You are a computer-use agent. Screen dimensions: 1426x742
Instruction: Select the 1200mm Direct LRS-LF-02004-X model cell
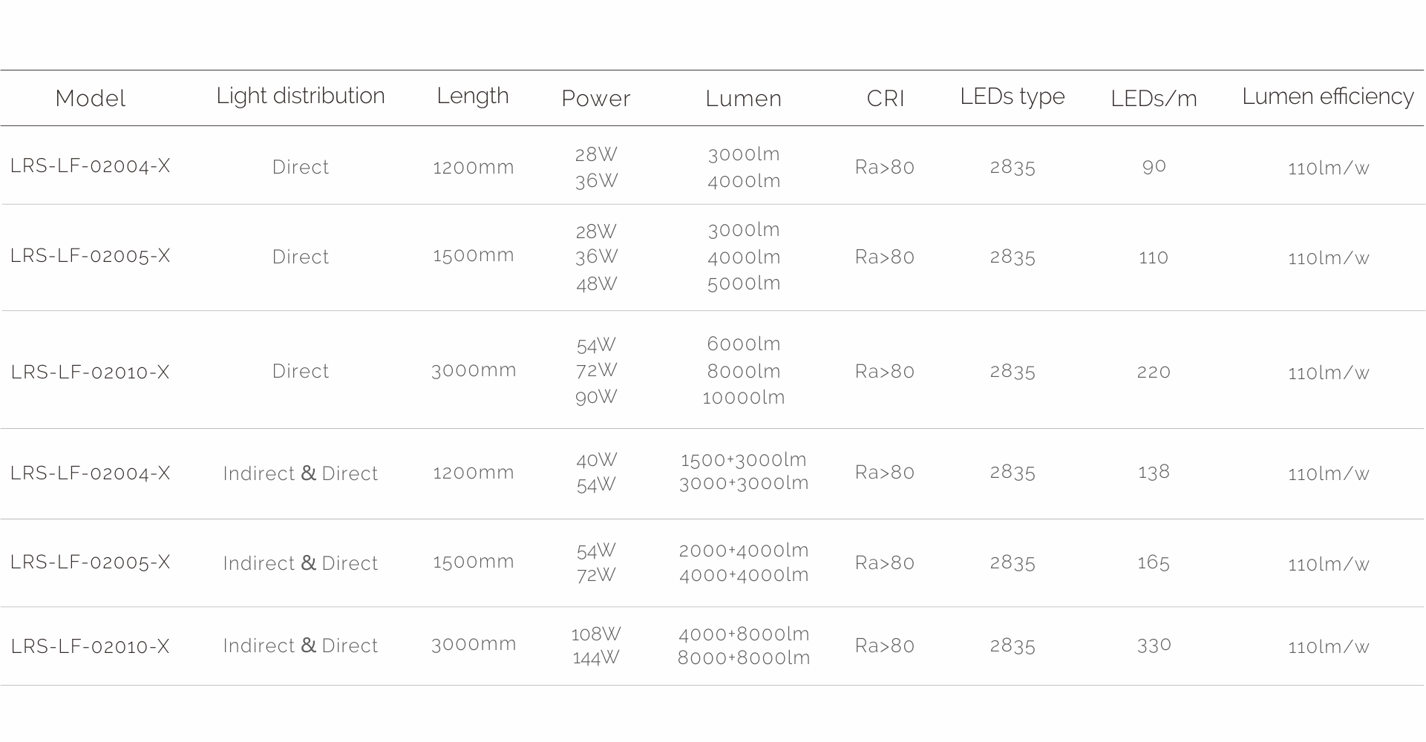click(x=91, y=165)
